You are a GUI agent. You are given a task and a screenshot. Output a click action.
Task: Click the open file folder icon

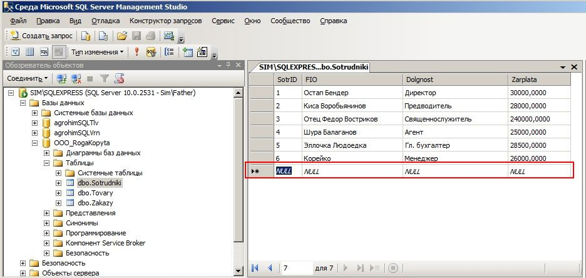[x=121, y=36]
